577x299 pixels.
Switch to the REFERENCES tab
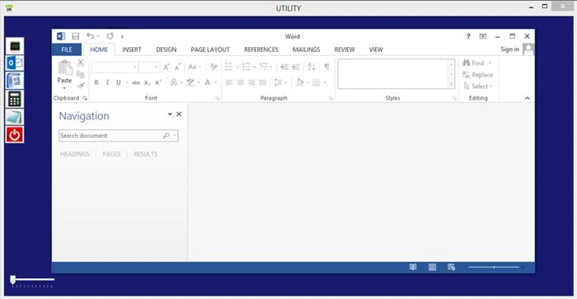[261, 49]
